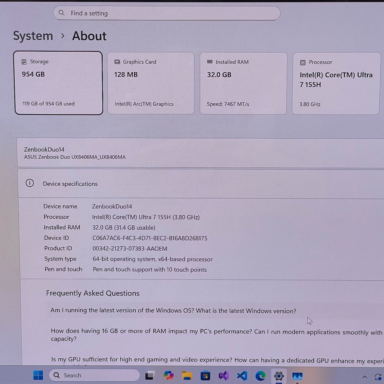
Task: Select the Storage 954 GB card
Action: coord(59,83)
